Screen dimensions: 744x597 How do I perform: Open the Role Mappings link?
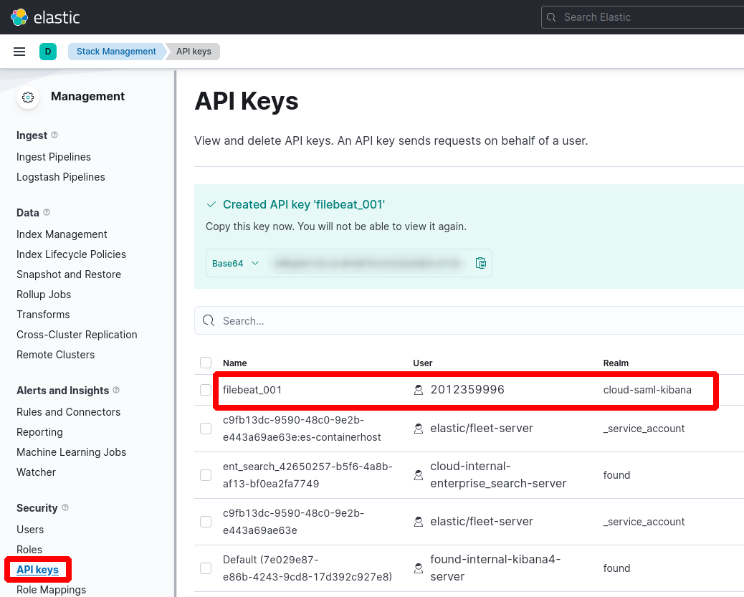click(51, 590)
